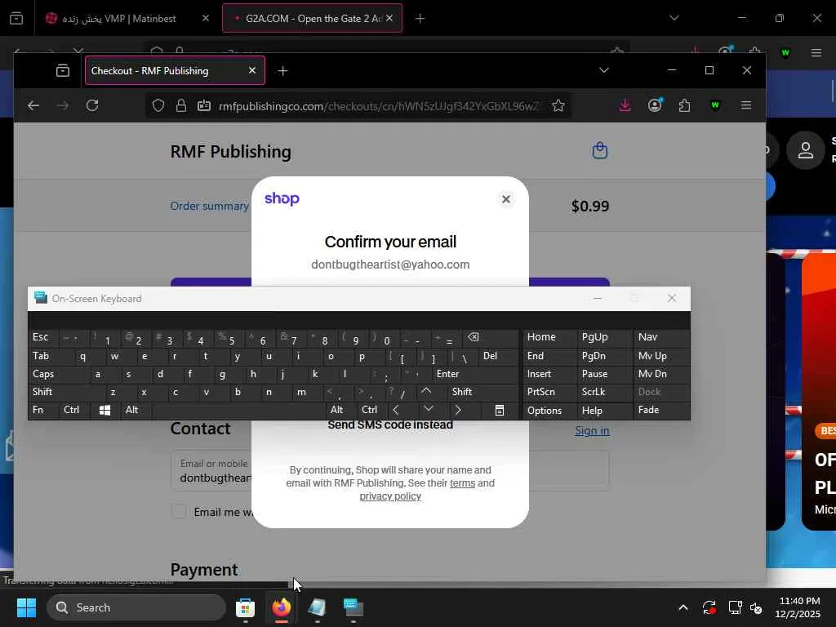Close the Checkout - RMF Publishing tab
836x627 pixels.
click(x=252, y=70)
